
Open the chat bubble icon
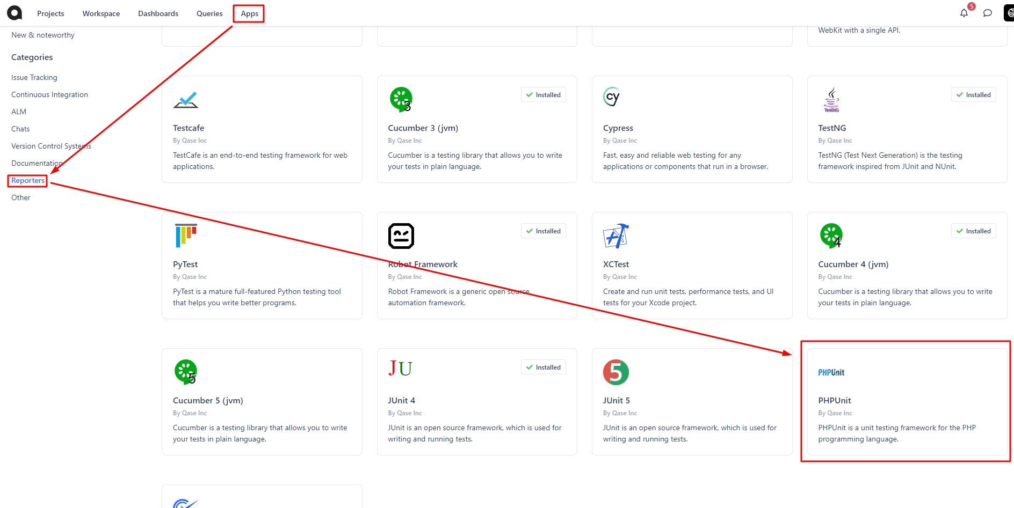987,13
